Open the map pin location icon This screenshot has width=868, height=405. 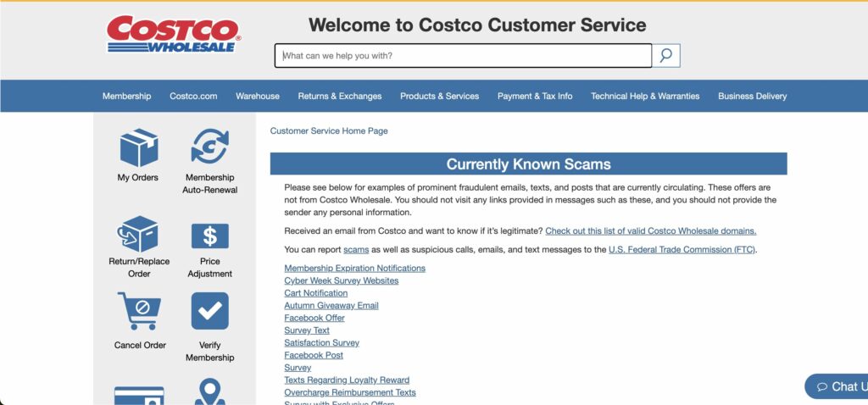210,391
